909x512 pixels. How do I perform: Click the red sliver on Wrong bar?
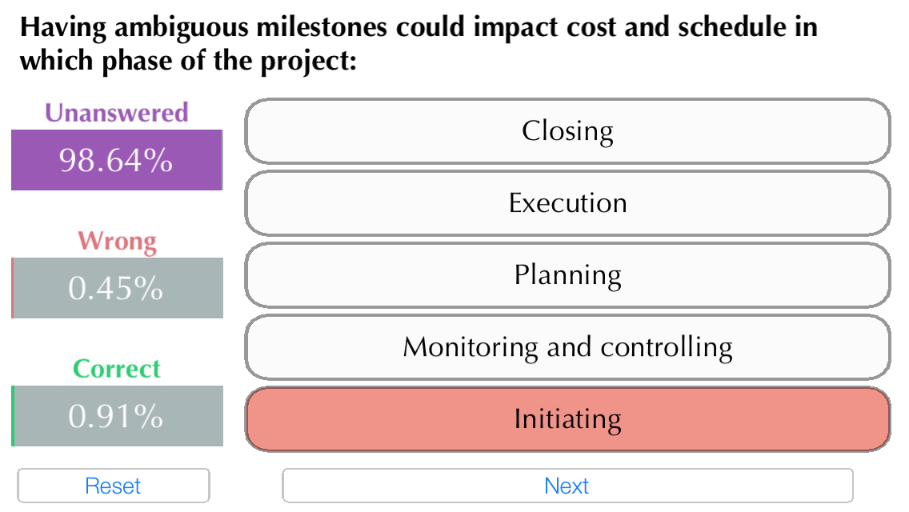click(x=13, y=288)
